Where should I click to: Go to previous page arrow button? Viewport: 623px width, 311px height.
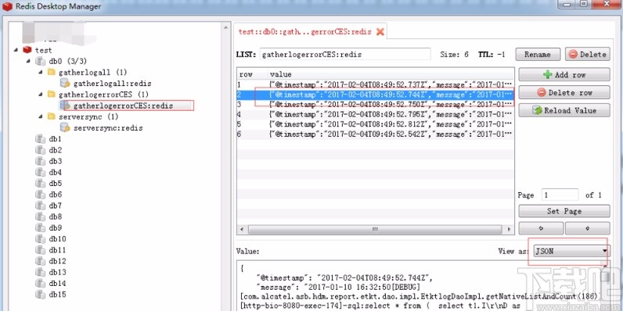click(x=541, y=228)
